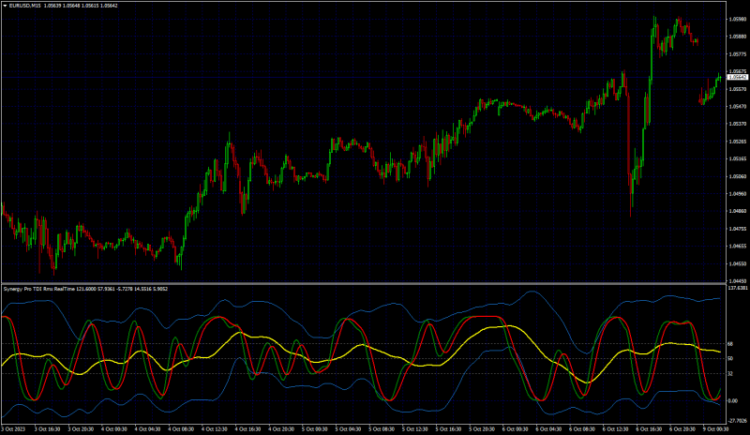
Task: Click the -27.7026 indicator scale minimum
Action: (x=738, y=421)
